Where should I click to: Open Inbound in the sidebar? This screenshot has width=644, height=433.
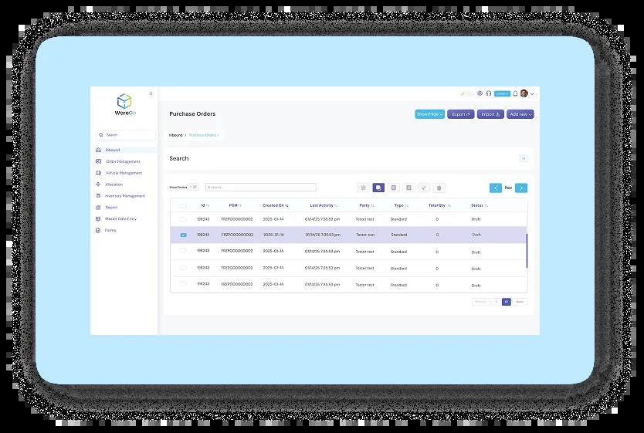point(126,150)
